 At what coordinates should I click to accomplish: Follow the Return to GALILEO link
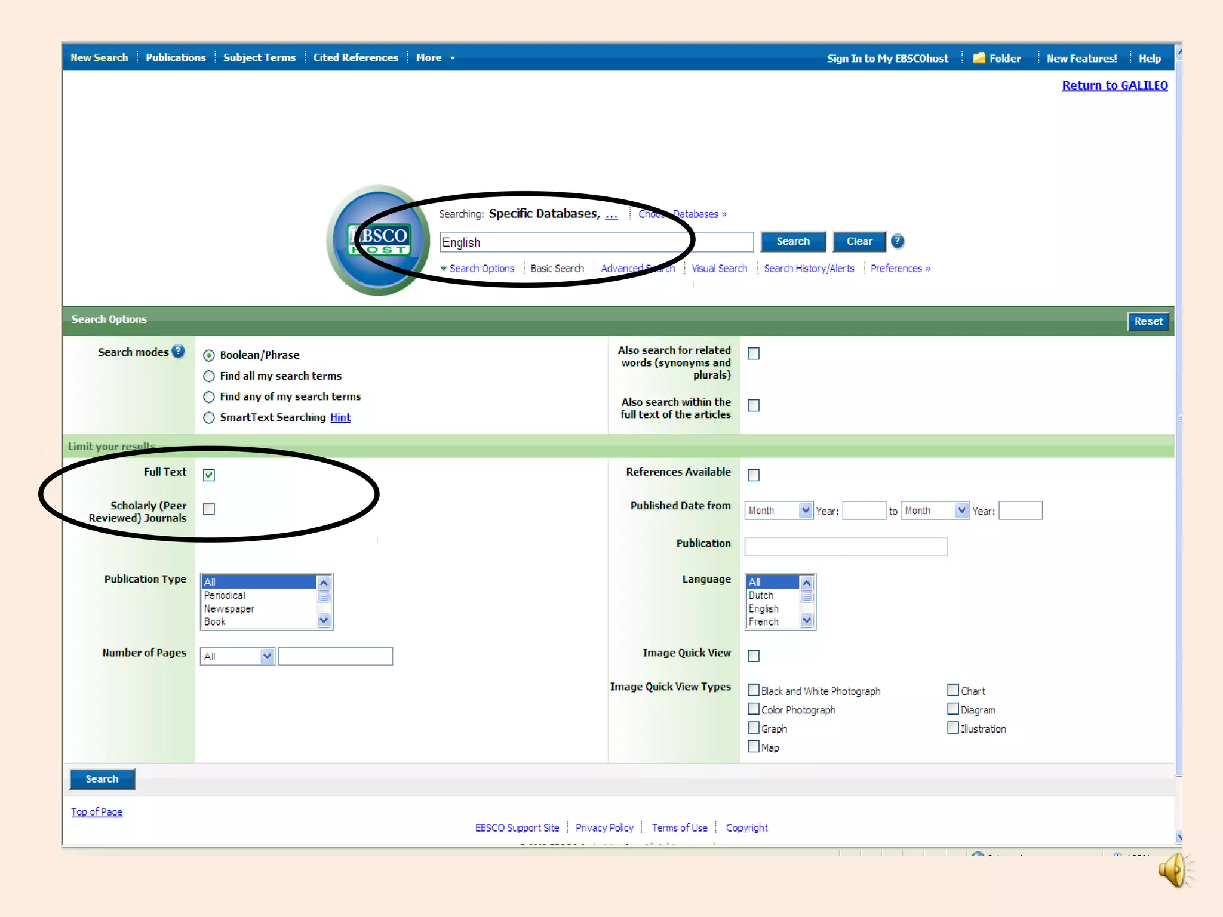pyautogui.click(x=1114, y=85)
